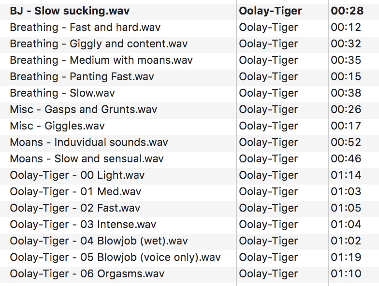Viewport: 379px width, 286px height.
Task: Select 'Oolay-Tiger - 06 Orgasms.wav' track
Action: pos(87,273)
